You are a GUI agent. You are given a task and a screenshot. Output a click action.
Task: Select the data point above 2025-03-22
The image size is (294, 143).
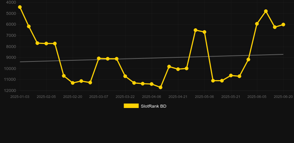125,76
